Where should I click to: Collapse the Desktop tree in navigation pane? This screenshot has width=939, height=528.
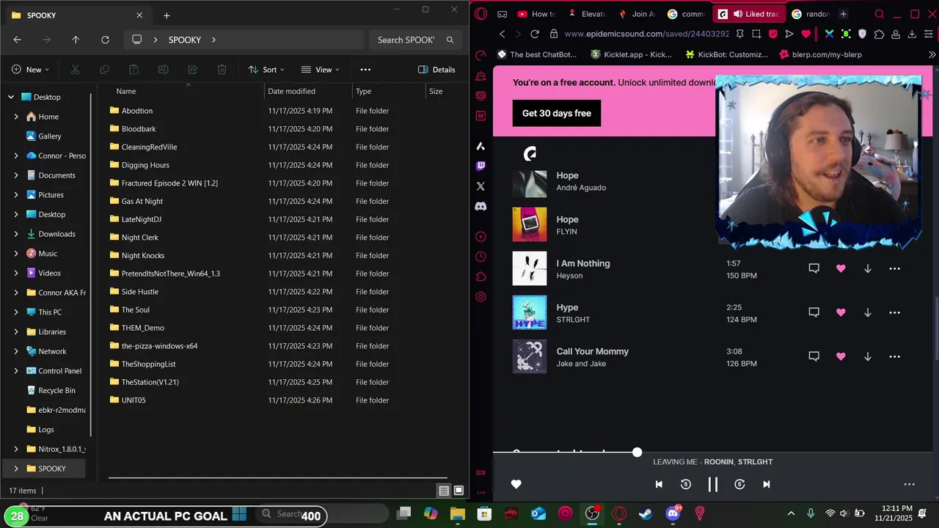(x=11, y=97)
